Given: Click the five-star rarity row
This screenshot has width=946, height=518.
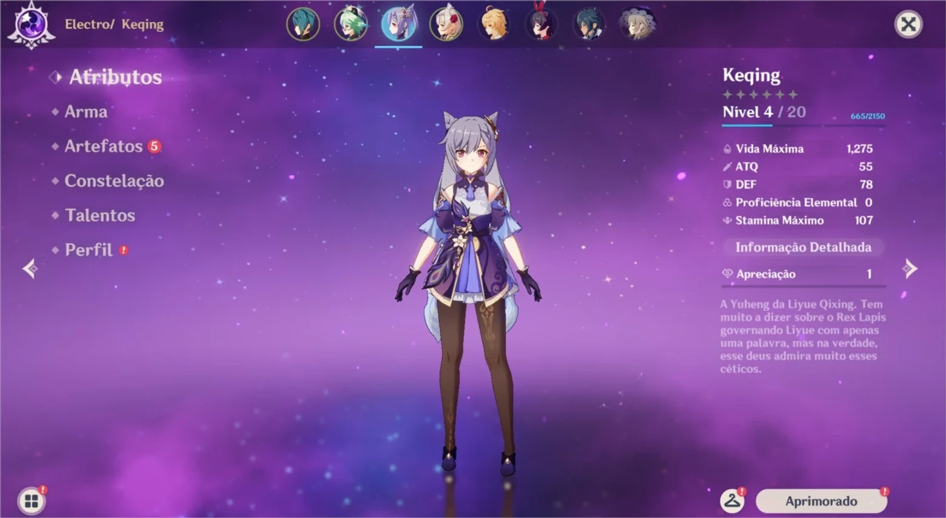Looking at the screenshot, I should pos(760,95).
